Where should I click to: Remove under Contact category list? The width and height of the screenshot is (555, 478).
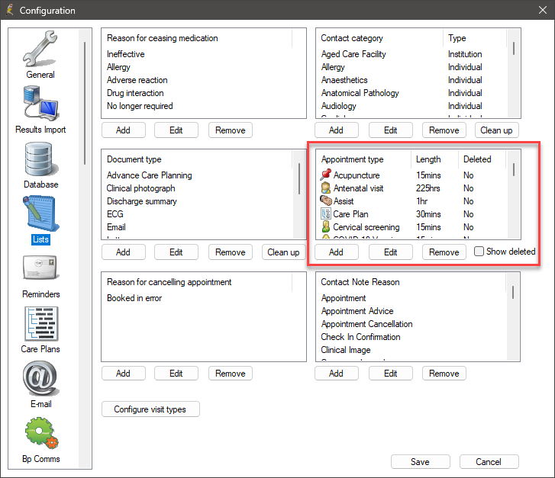point(444,130)
